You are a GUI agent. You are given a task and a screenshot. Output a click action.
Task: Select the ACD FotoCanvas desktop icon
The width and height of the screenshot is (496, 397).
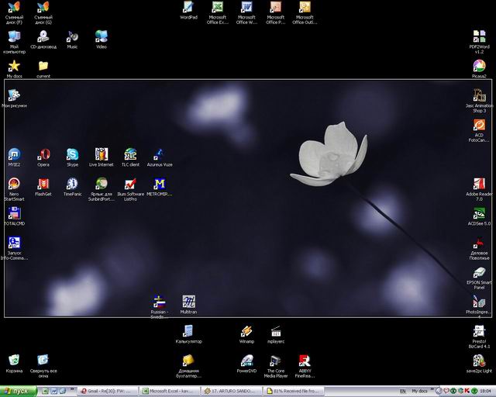coord(479,130)
